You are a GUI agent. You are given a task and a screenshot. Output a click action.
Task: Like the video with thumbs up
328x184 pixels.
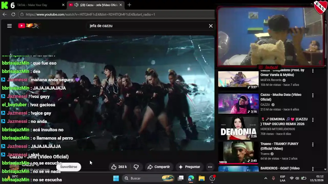pyautogui.click(x=119, y=167)
